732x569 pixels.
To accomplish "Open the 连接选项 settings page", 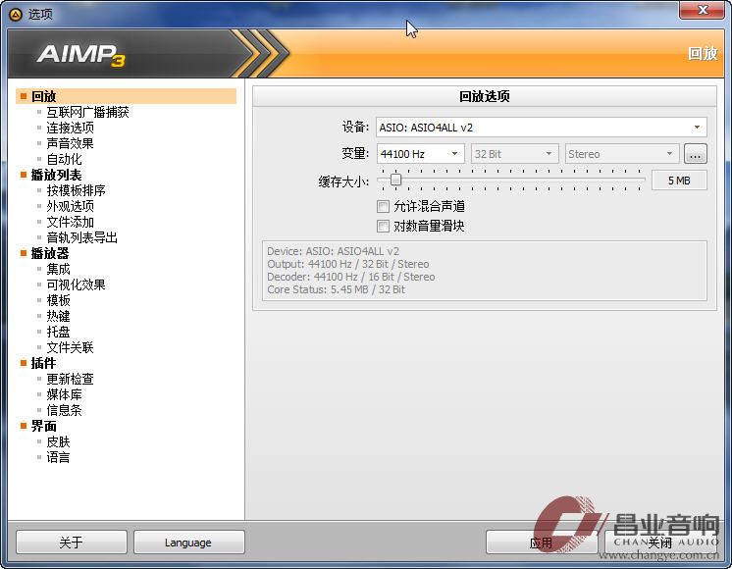I will click(70, 128).
